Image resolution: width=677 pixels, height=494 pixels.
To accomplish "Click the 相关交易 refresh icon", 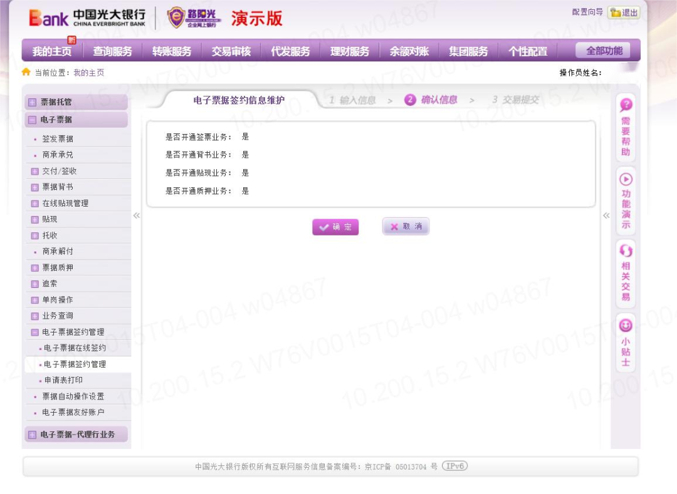I will pyautogui.click(x=626, y=251).
